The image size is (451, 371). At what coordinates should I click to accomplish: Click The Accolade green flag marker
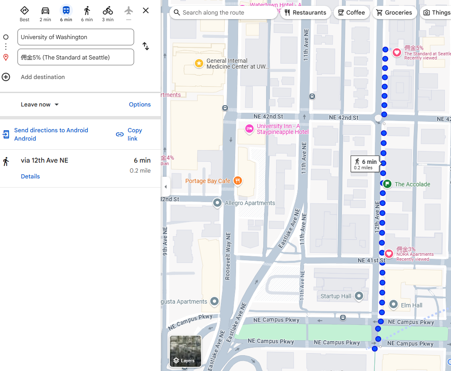coord(387,184)
